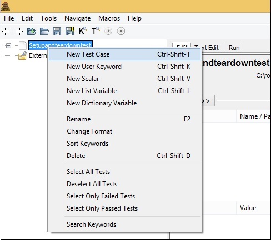The height and width of the screenshot is (240, 271).
Task: Click the settings expander >> button
Action: click(x=208, y=101)
